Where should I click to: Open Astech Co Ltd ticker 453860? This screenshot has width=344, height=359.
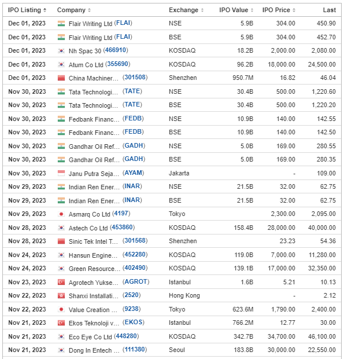123,228
